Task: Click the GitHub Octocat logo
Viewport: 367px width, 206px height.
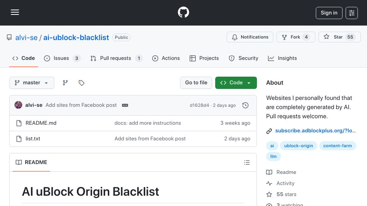Action: pyautogui.click(x=183, y=12)
